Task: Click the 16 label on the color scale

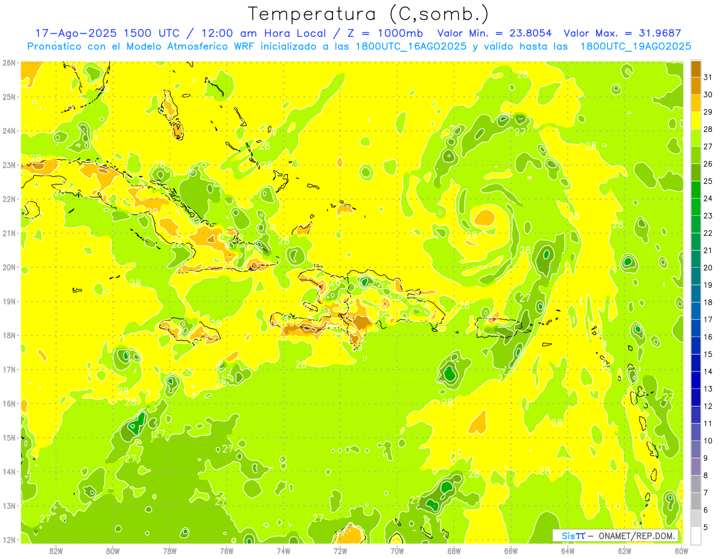Action: (708, 336)
